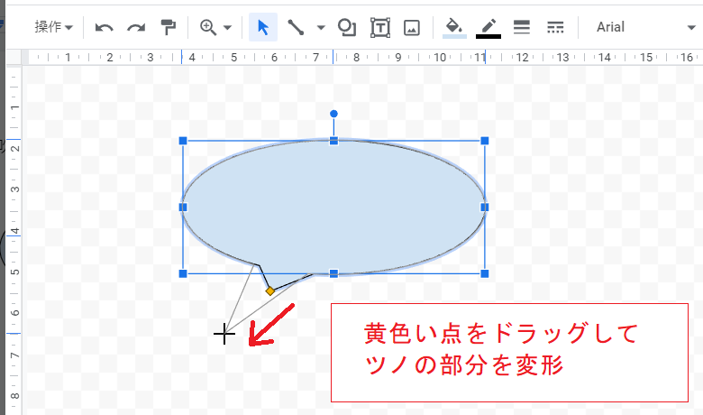
Task: Open the border color pencil
Action: [x=488, y=28]
